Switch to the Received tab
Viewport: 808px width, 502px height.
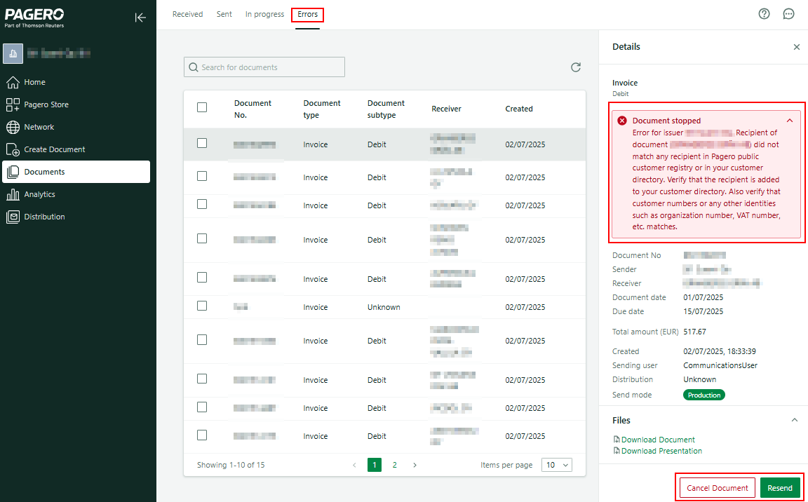pos(187,14)
